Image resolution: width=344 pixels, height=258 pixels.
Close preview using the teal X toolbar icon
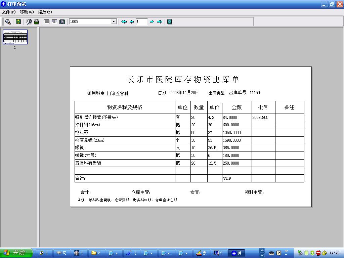point(170,22)
